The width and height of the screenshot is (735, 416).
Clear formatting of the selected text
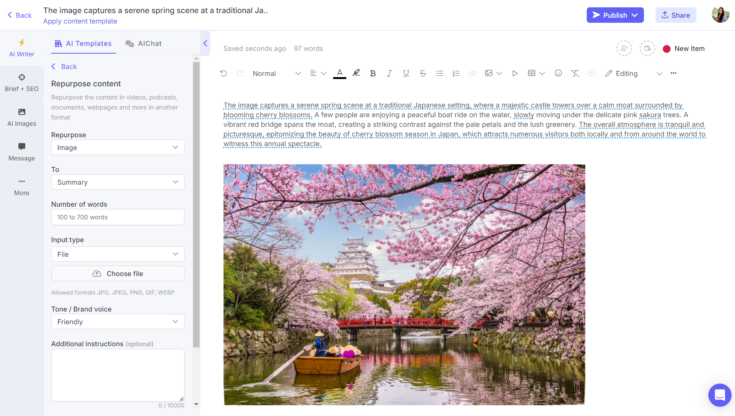tap(575, 73)
